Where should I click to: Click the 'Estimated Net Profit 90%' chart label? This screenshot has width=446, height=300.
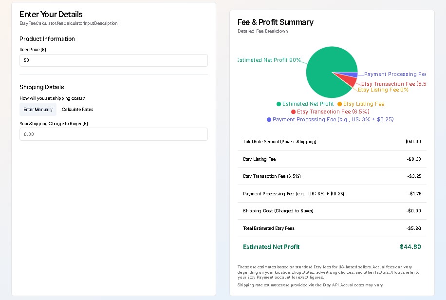(x=269, y=60)
